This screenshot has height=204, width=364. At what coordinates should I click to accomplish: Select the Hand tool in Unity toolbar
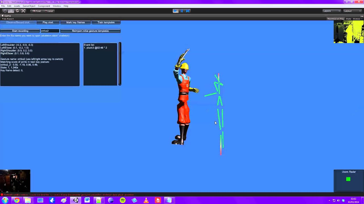tap(5, 11)
